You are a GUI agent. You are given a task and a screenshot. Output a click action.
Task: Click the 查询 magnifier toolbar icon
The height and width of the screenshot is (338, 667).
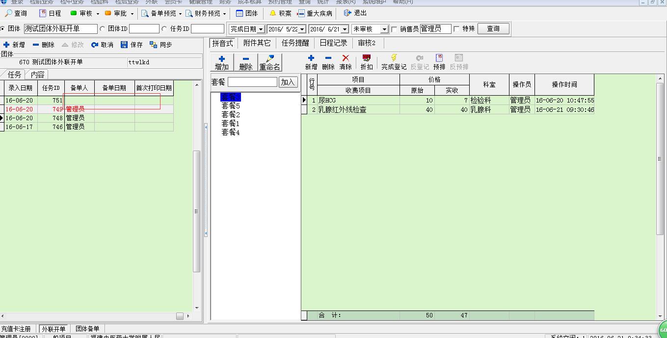(x=8, y=13)
